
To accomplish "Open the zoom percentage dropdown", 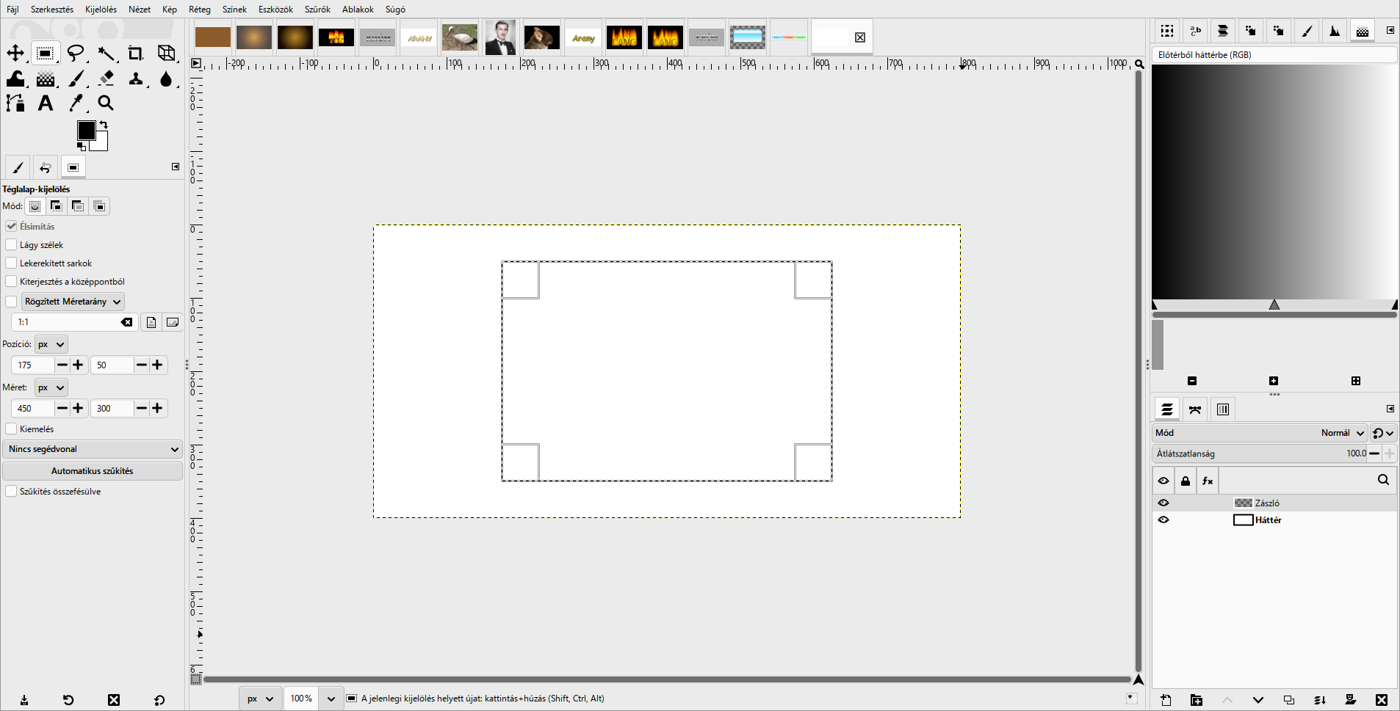I will click(331, 699).
